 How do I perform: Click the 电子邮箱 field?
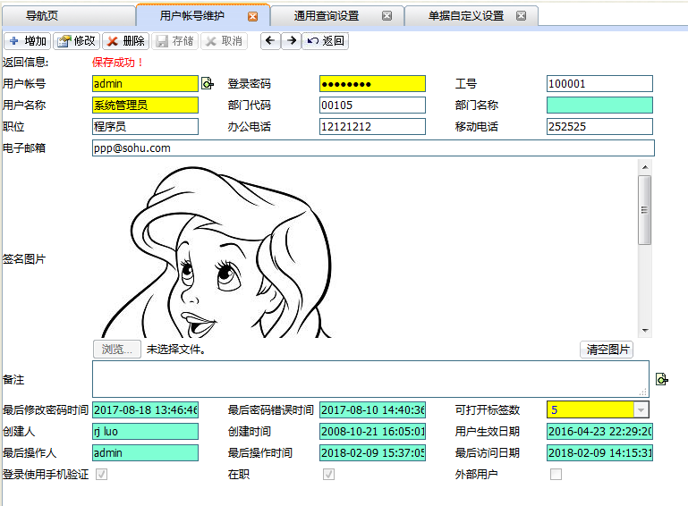373,148
